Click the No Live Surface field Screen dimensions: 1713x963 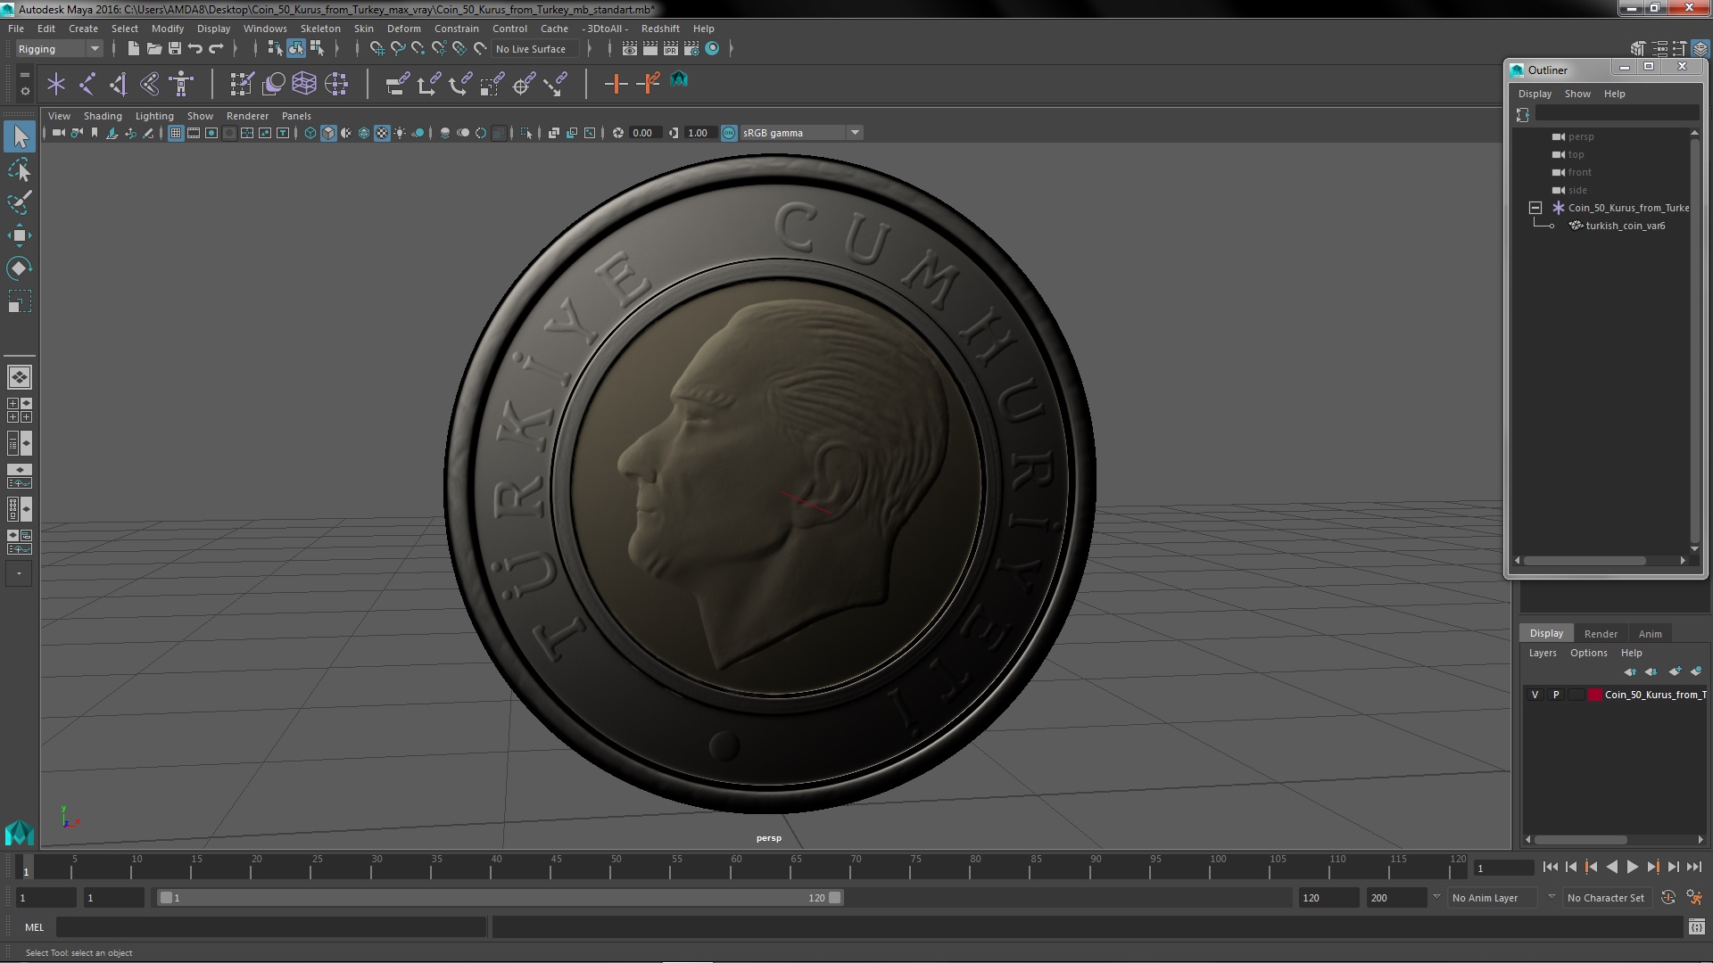(x=534, y=49)
